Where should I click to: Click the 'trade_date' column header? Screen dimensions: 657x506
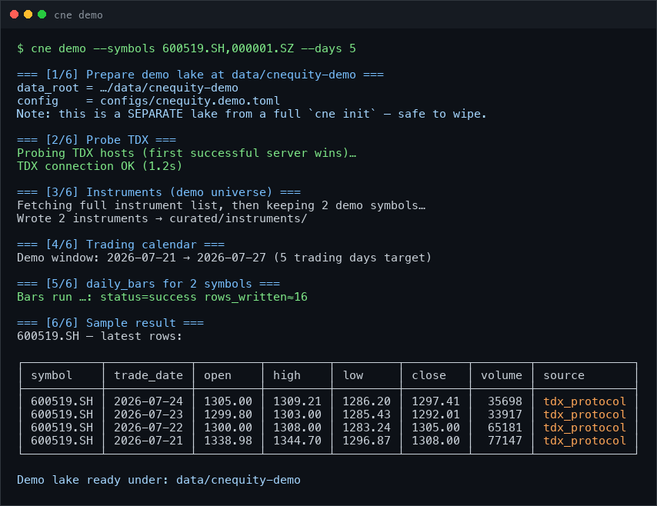pyautogui.click(x=148, y=375)
